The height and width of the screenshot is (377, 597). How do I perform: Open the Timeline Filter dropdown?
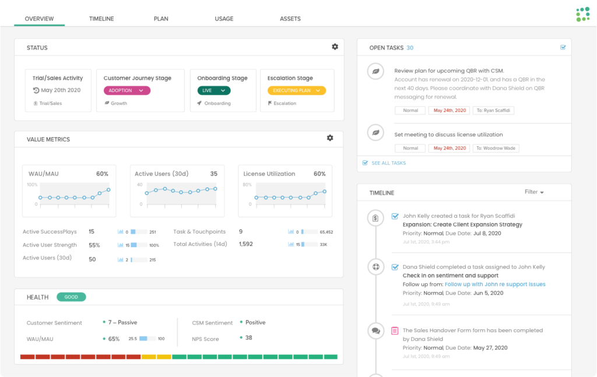[x=534, y=192]
